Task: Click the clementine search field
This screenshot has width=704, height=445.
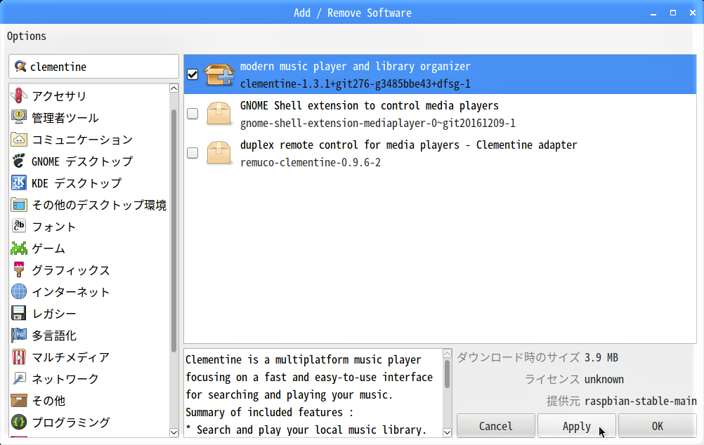Action: (94, 67)
